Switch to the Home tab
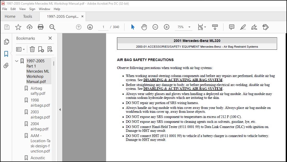The height and width of the screenshot is (162, 287). point(10,16)
